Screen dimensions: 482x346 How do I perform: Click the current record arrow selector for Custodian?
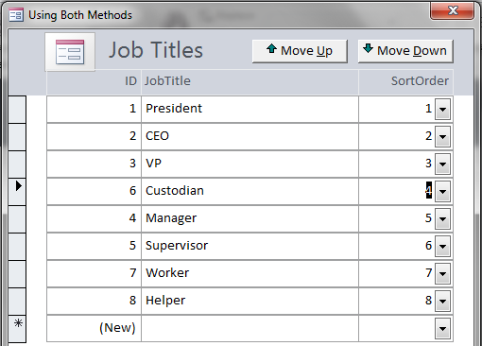coord(17,191)
